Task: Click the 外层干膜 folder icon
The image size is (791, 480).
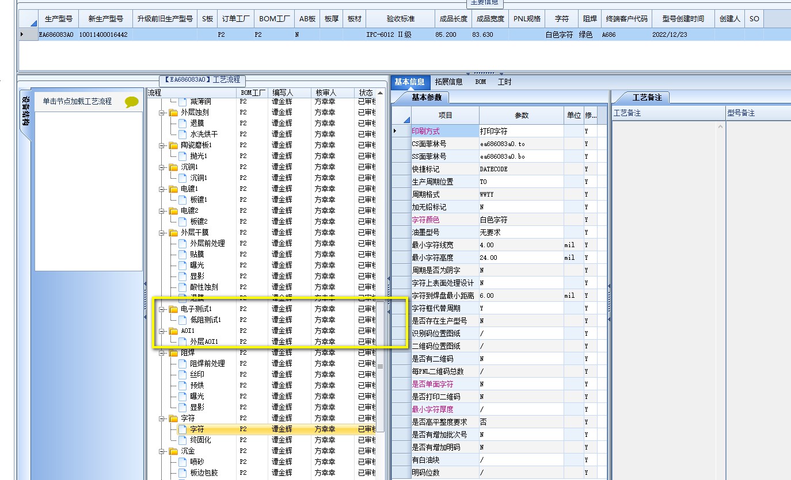Action: click(x=173, y=233)
